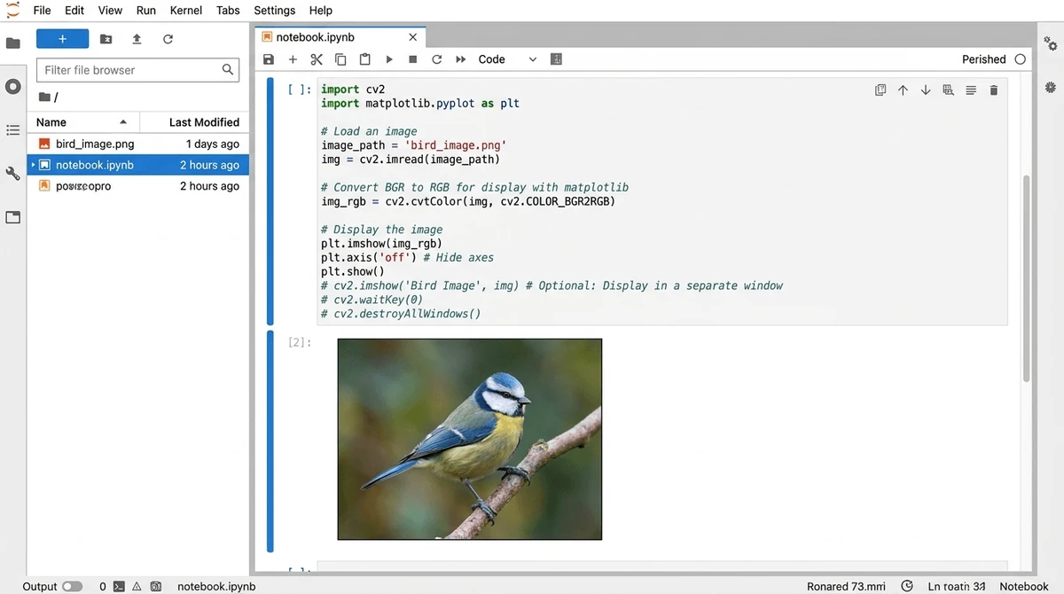Move the selected cell down
This screenshot has height=594, width=1064.
point(926,90)
